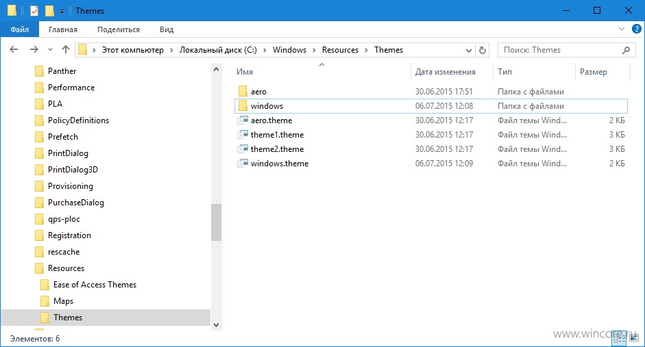This screenshot has height=347, width=645.
Task: Select PolicyDefinitions folder in tree
Action: [78, 120]
